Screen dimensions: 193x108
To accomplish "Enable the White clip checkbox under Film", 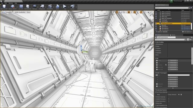I will (157, 69).
